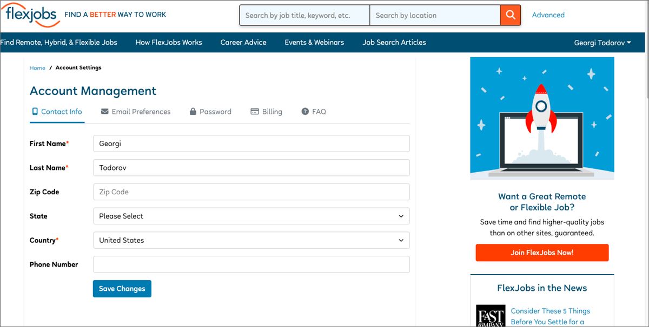Open Find Remote, Hybrid, & Flexible Jobs menu
Image resolution: width=649 pixels, height=327 pixels.
[58, 42]
